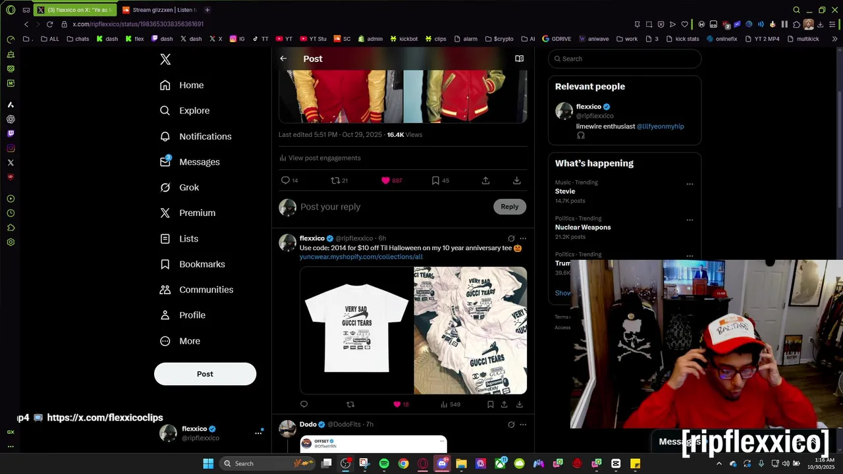Click reply icon with 14 replies

pyautogui.click(x=285, y=180)
